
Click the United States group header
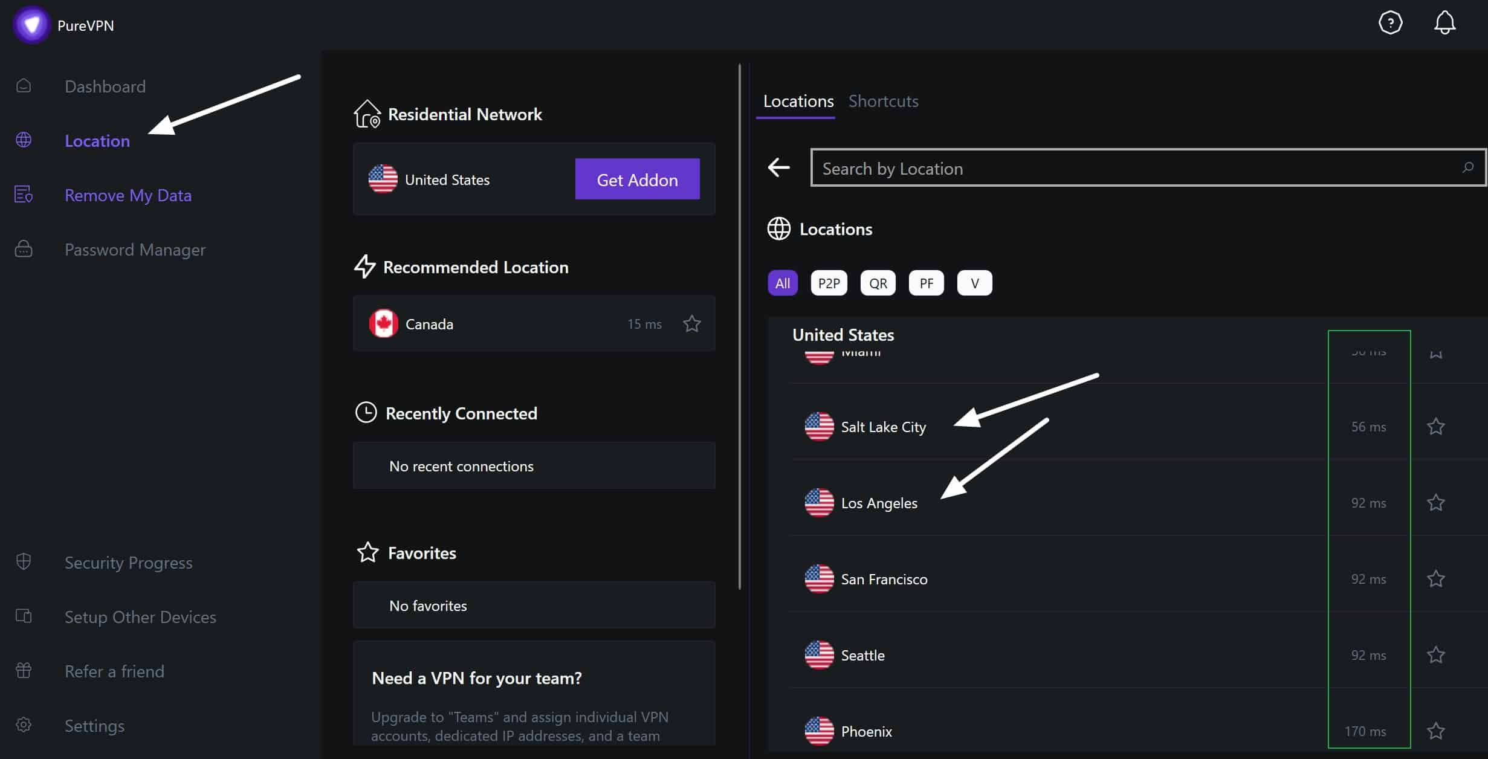point(843,335)
